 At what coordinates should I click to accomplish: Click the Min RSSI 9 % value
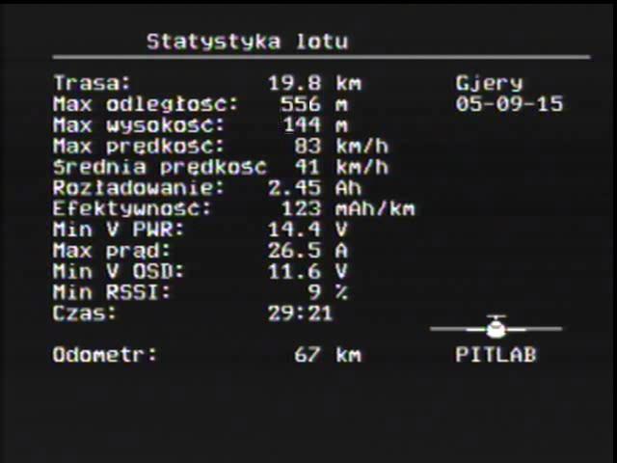[x=328, y=292]
